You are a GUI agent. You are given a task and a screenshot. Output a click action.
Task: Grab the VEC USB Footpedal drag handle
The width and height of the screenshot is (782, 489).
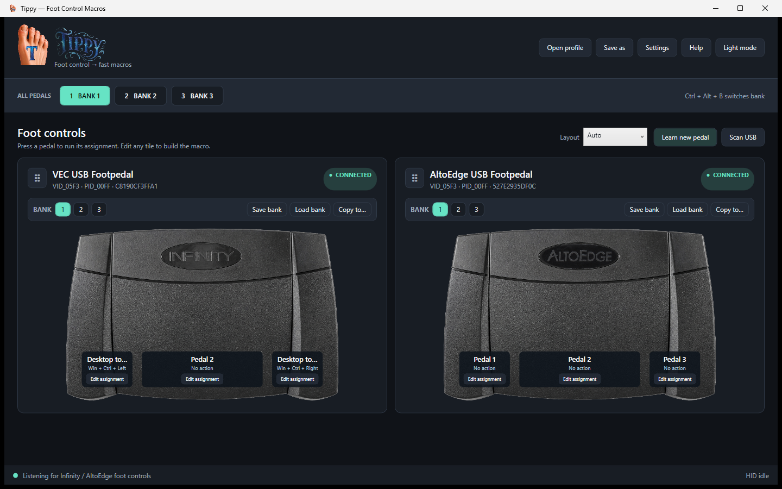pyautogui.click(x=37, y=178)
